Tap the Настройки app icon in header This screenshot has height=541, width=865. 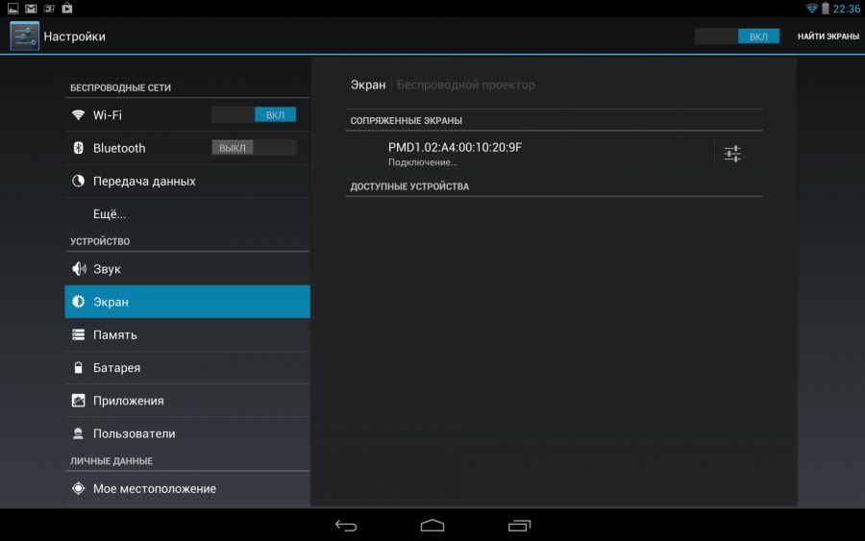(25, 37)
